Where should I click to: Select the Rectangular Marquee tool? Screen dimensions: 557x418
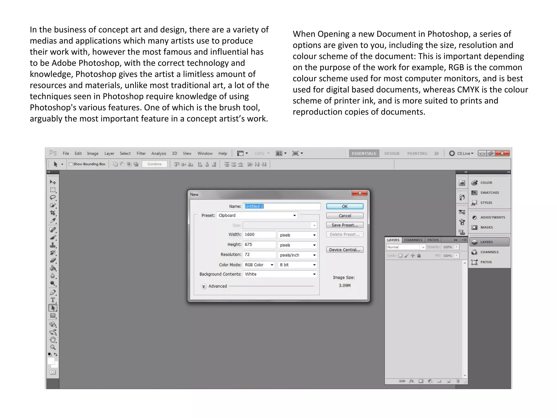[x=53, y=190]
